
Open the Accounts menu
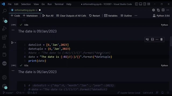click(x=4, y=78)
